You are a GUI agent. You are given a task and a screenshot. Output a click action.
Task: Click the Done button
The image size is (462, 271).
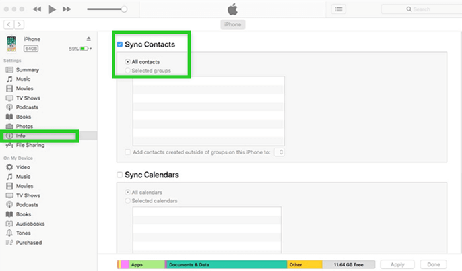434,264
